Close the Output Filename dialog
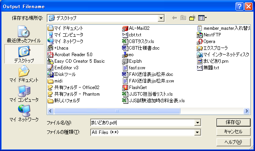Viewport: 255px width, 151px height. tap(248, 7)
